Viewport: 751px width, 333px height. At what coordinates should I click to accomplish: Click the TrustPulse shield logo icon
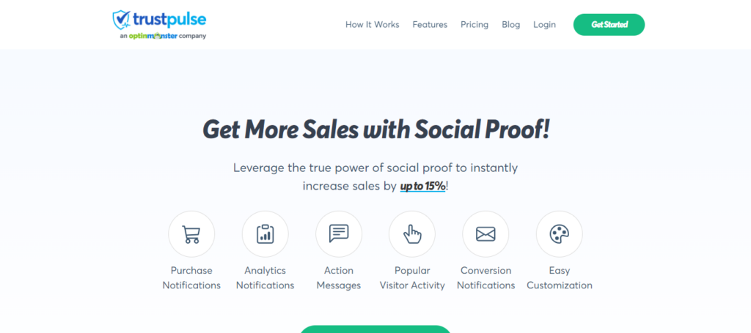point(122,20)
